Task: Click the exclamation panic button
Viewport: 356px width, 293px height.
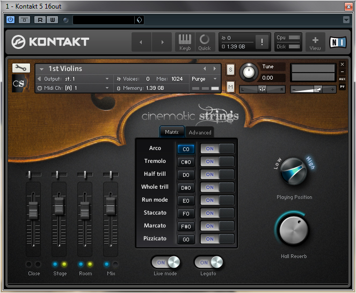Action: coord(262,42)
